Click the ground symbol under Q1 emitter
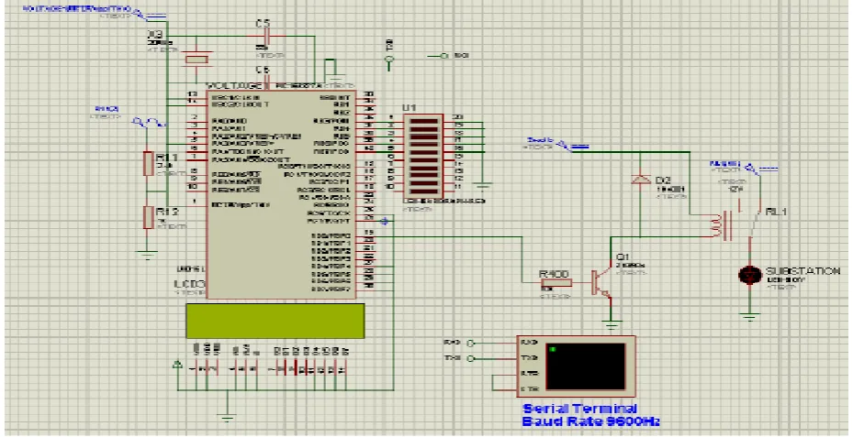Viewport: 853px width, 437px height. [612, 324]
